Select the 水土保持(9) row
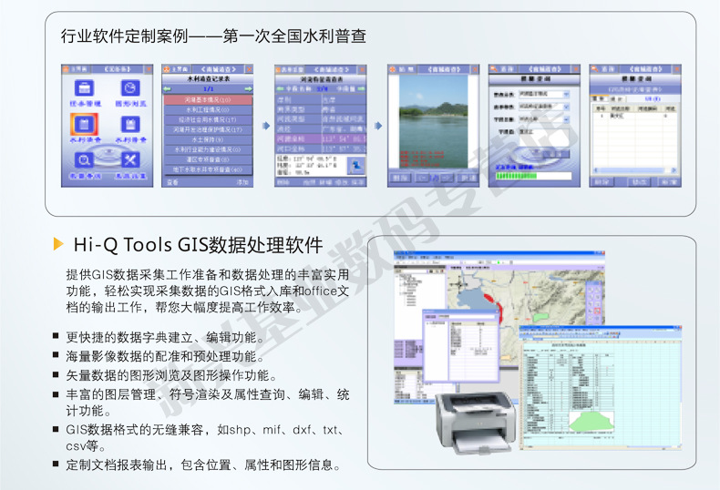720x490 pixels. [208, 139]
